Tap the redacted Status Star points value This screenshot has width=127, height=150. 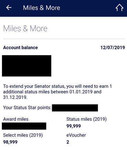point(75,108)
